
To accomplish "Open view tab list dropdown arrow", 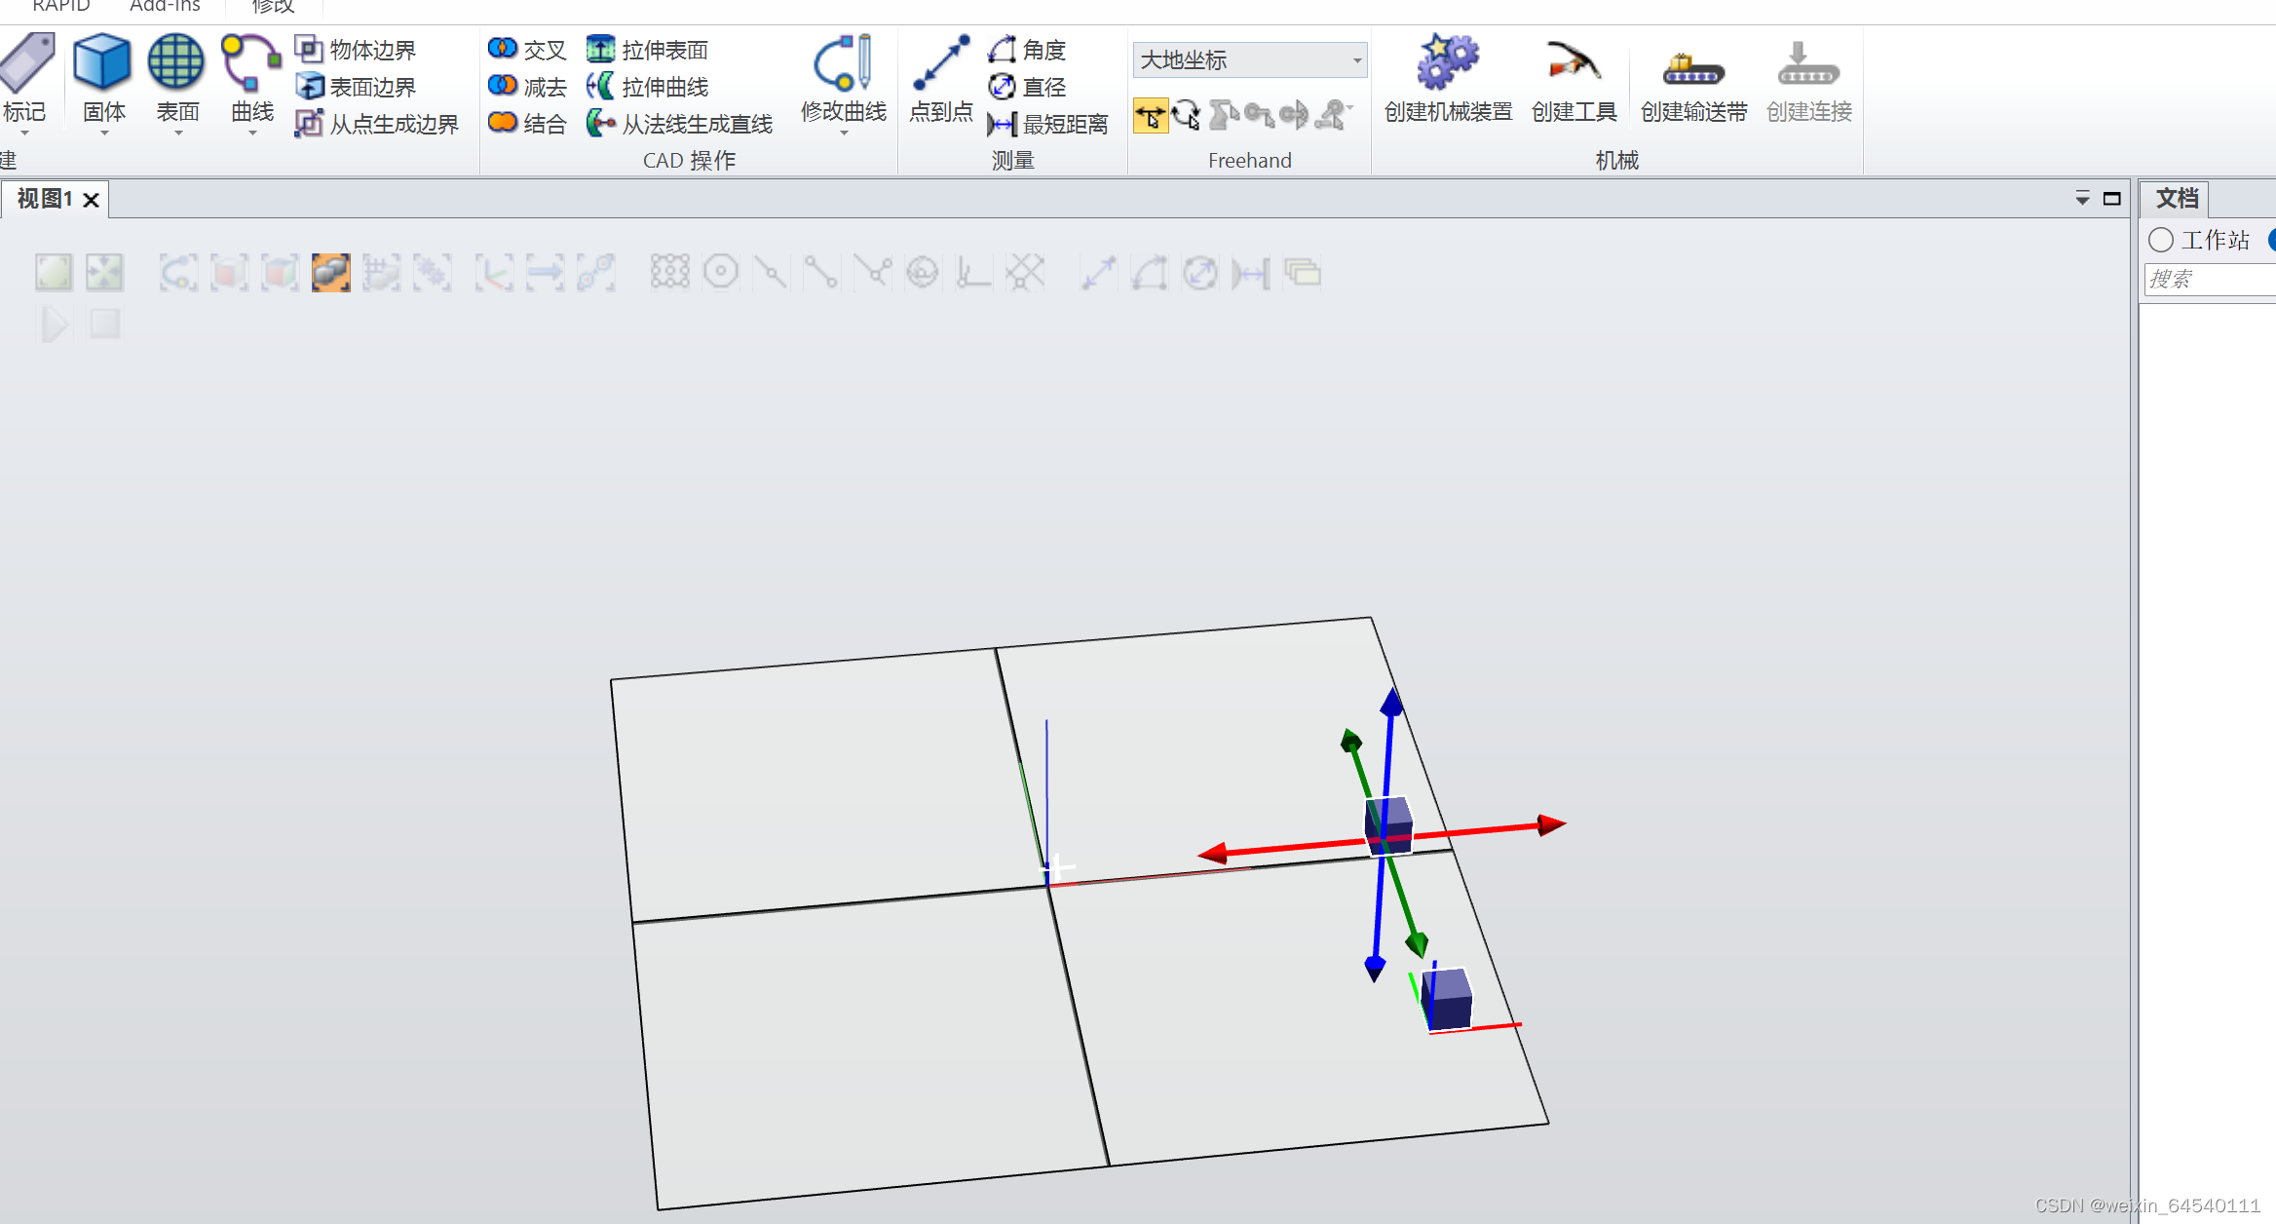I will point(2082,199).
